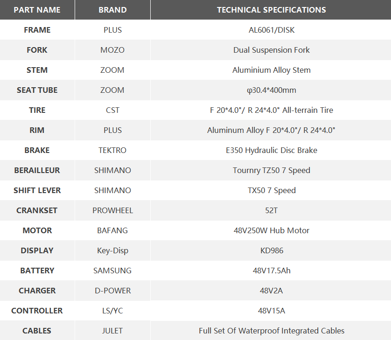Image resolution: width=391 pixels, height=340 pixels.
Task: Select the Key-Disp display brand
Action: (112, 250)
